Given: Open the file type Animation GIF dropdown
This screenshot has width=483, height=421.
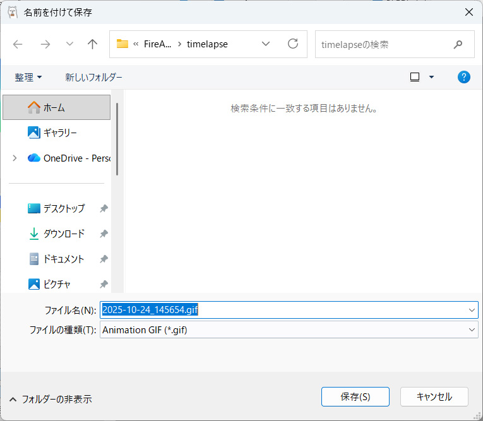Looking at the screenshot, I should [x=472, y=329].
